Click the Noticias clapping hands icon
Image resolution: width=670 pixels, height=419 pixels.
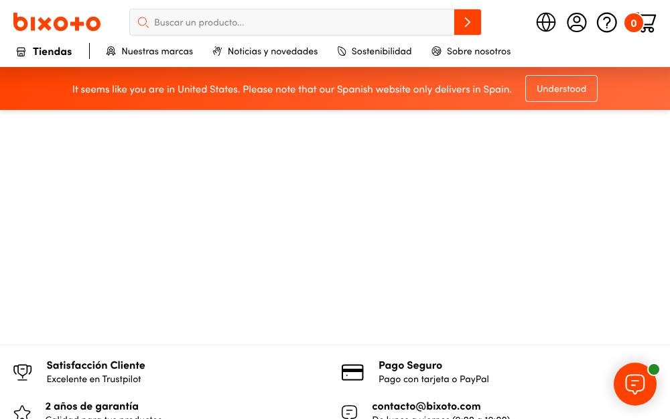point(217,52)
